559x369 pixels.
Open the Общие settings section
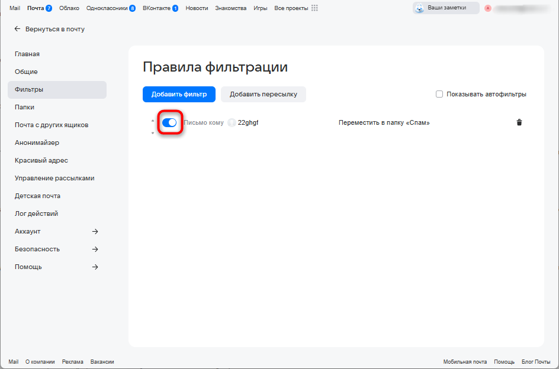[57, 72]
